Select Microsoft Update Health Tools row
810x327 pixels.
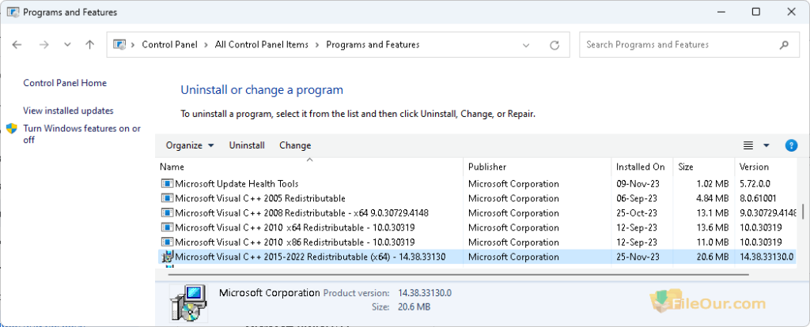[478, 183]
